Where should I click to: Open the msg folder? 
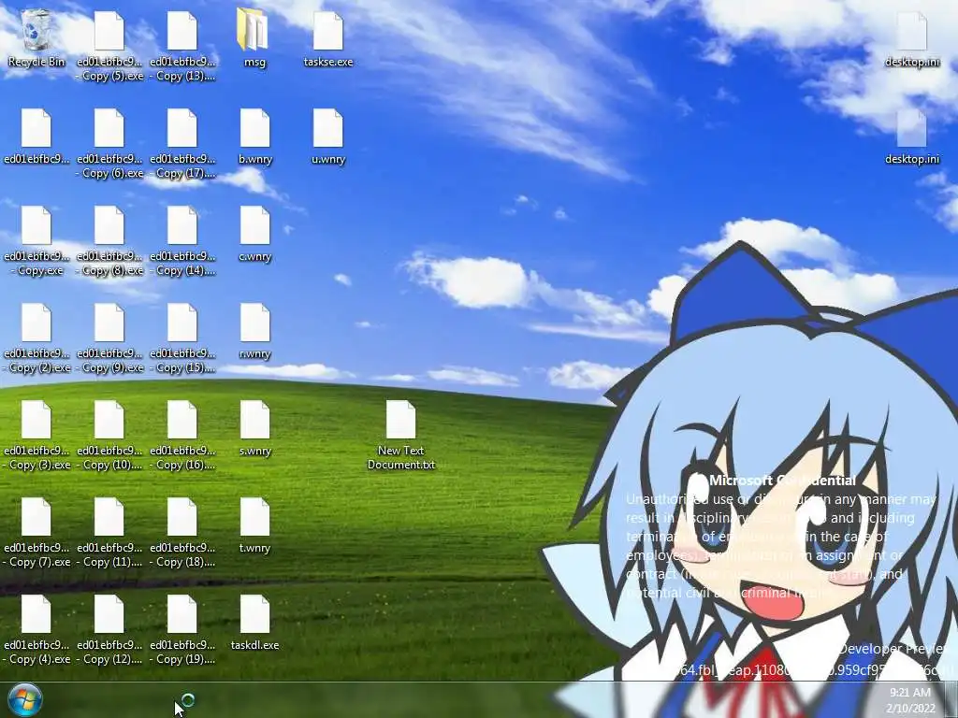pos(254,37)
